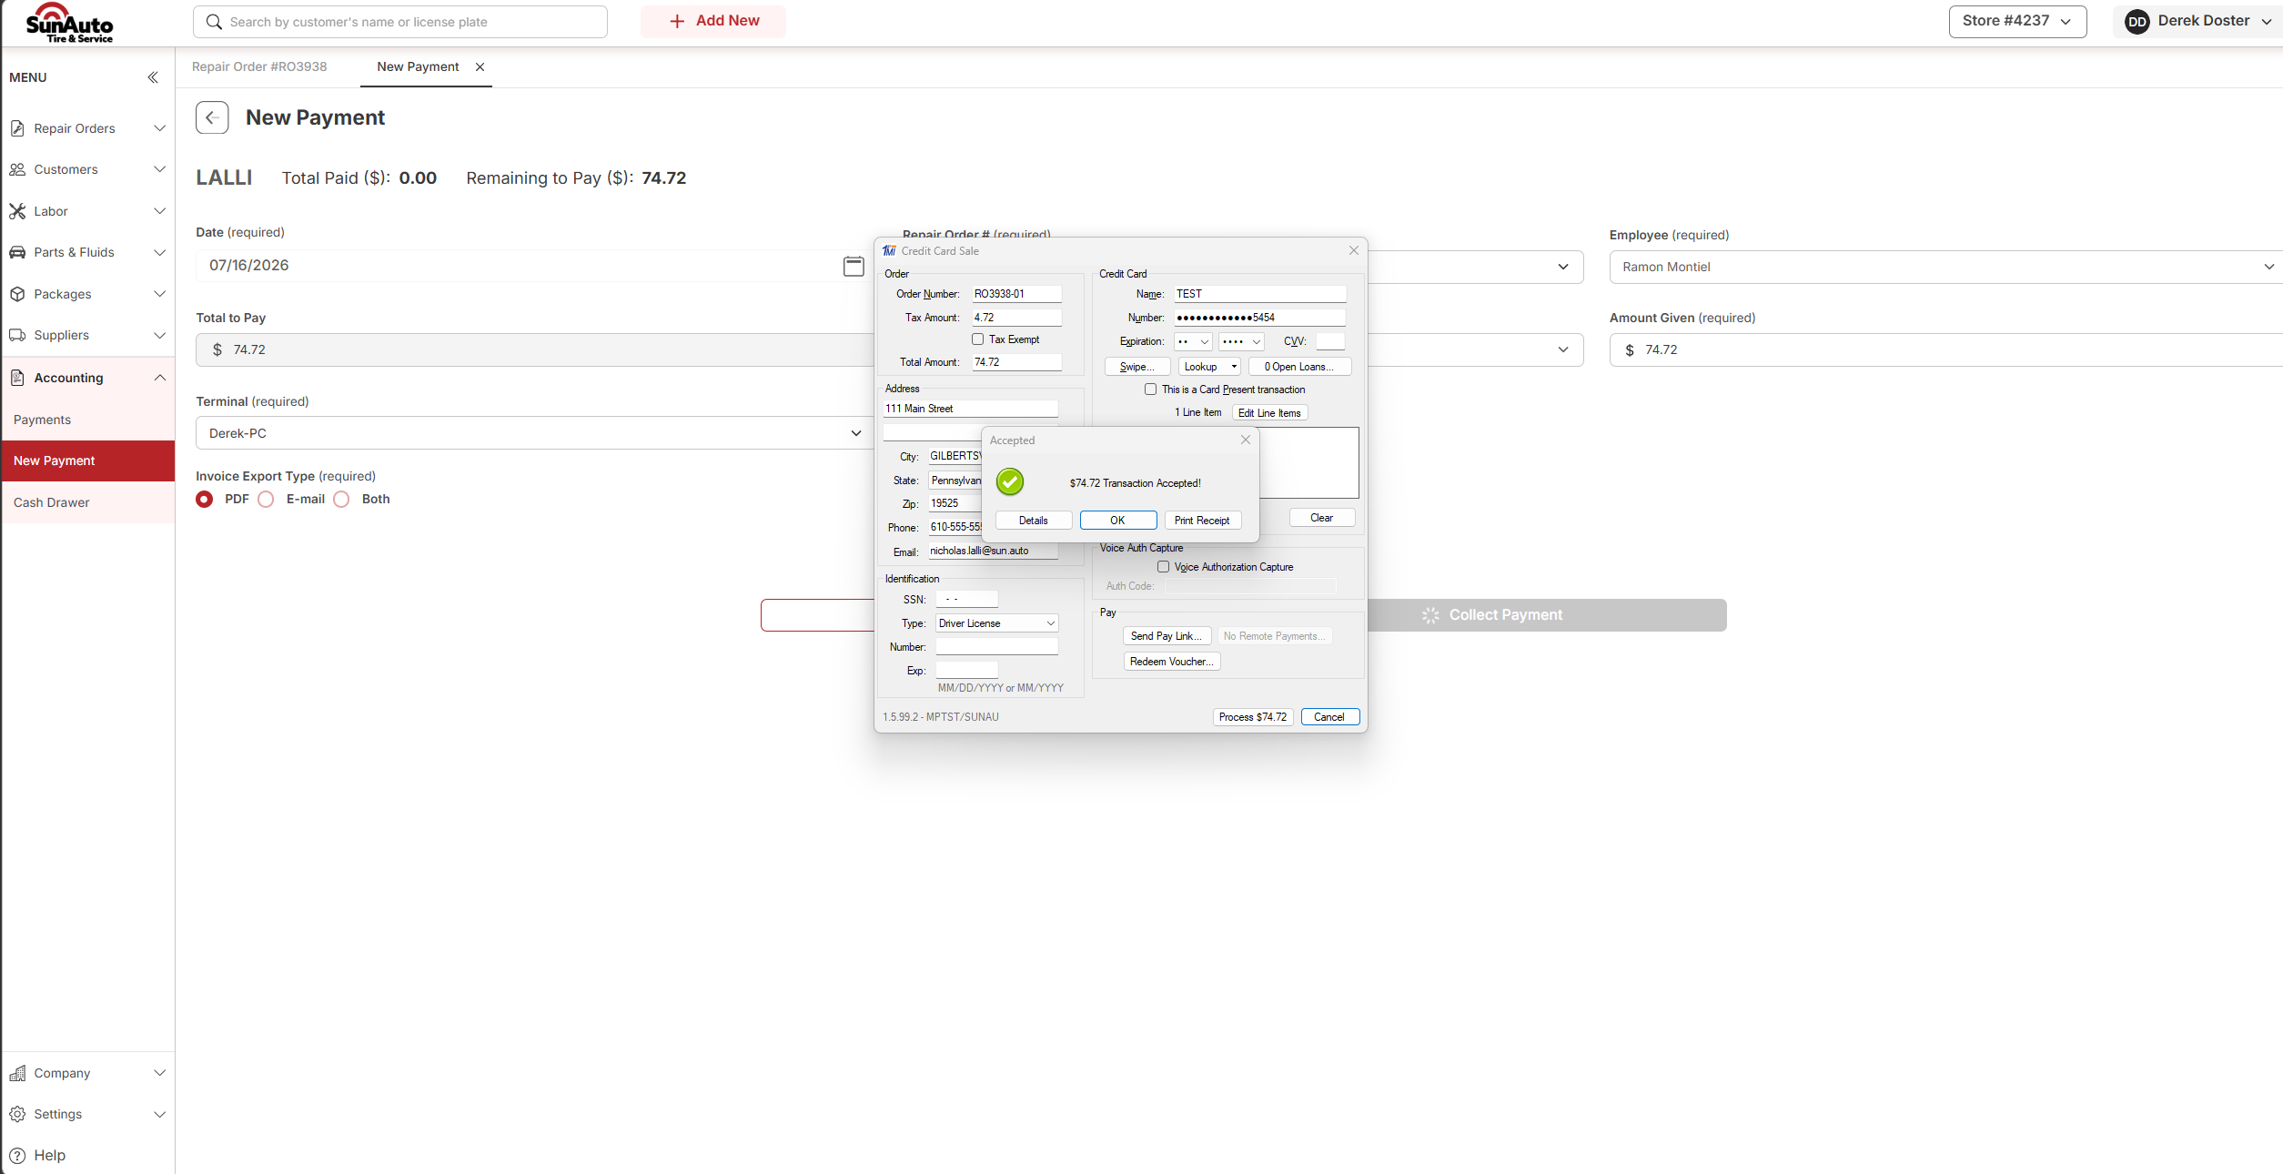This screenshot has height=1174, width=2283.
Task: Click the SunAuto Tire & Service logo
Action: click(x=69, y=23)
